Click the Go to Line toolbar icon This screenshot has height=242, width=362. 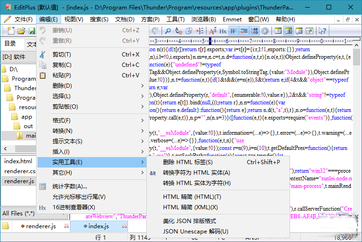pyautogui.click(x=199, y=31)
